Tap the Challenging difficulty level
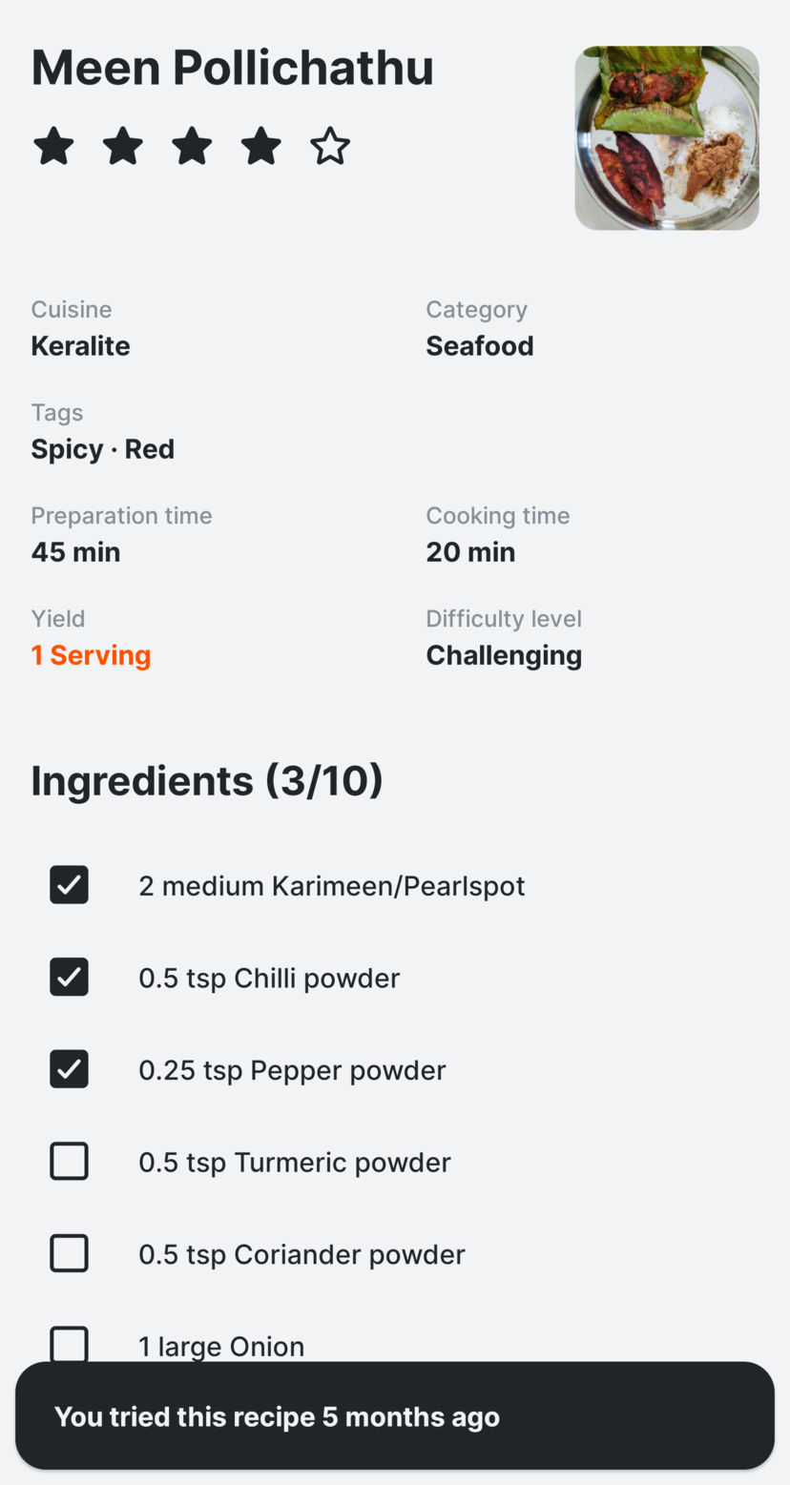Viewport: 790px width, 1485px height. 504,655
